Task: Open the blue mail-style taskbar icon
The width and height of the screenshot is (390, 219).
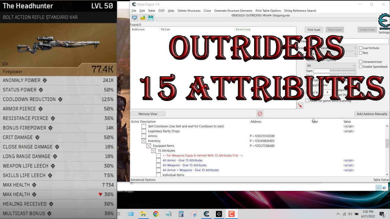Action: click(x=131, y=214)
